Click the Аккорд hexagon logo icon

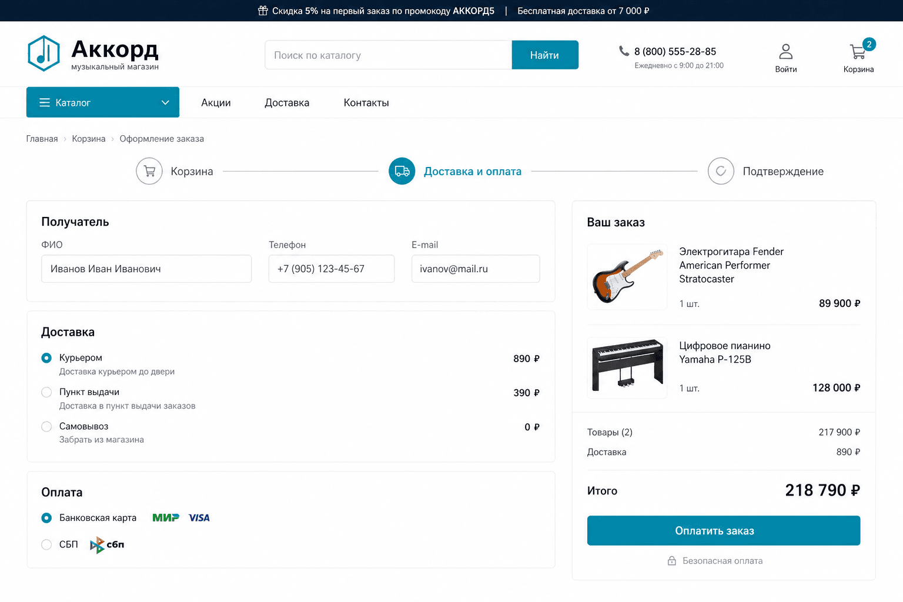(44, 53)
